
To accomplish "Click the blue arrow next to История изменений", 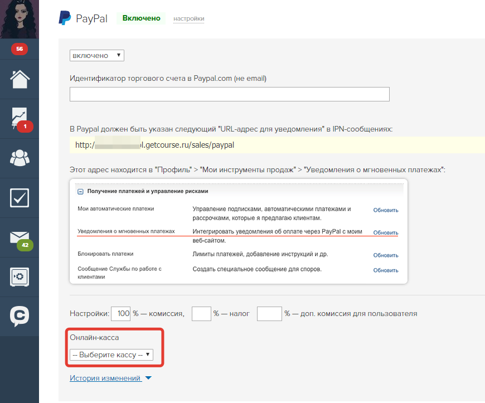I will click(148, 378).
